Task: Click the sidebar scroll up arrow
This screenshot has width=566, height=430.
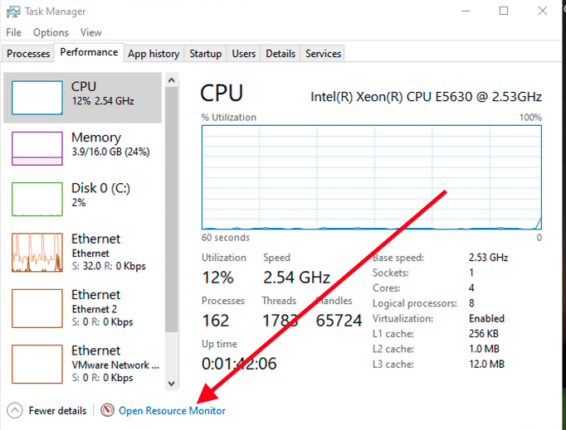Action: [x=172, y=80]
